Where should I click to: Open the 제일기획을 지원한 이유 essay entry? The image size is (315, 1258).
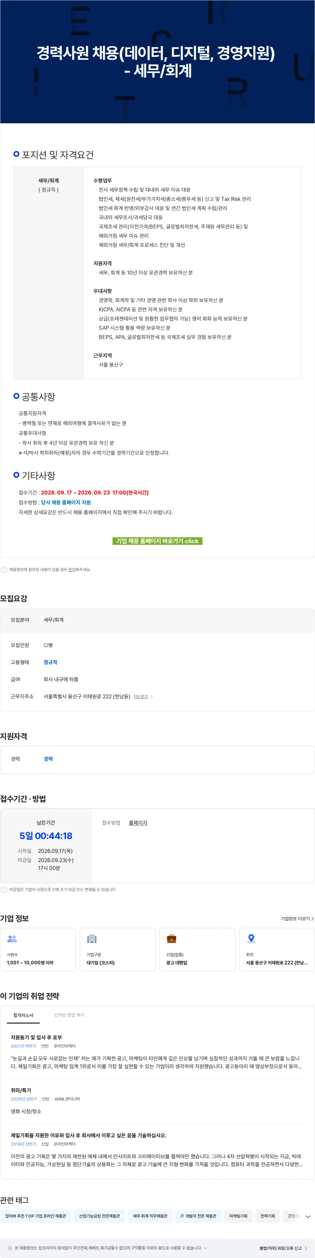pyautogui.click(x=89, y=1135)
